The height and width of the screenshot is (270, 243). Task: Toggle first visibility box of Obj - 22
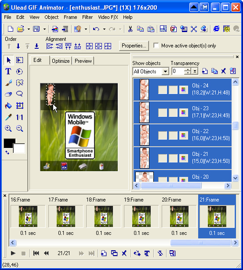coord(163,135)
